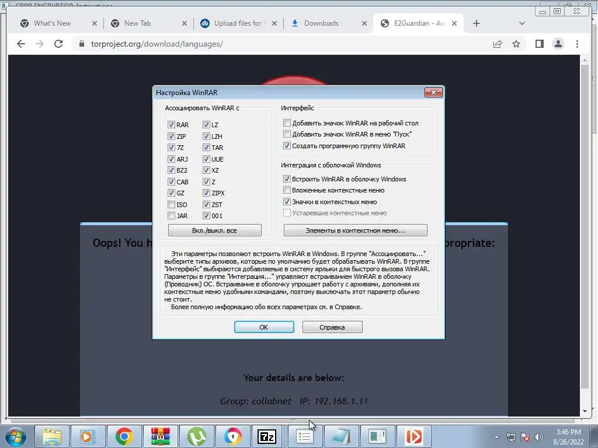The width and height of the screenshot is (598, 448).
Task: Toggle 001 association checkbox
Action: (206, 216)
